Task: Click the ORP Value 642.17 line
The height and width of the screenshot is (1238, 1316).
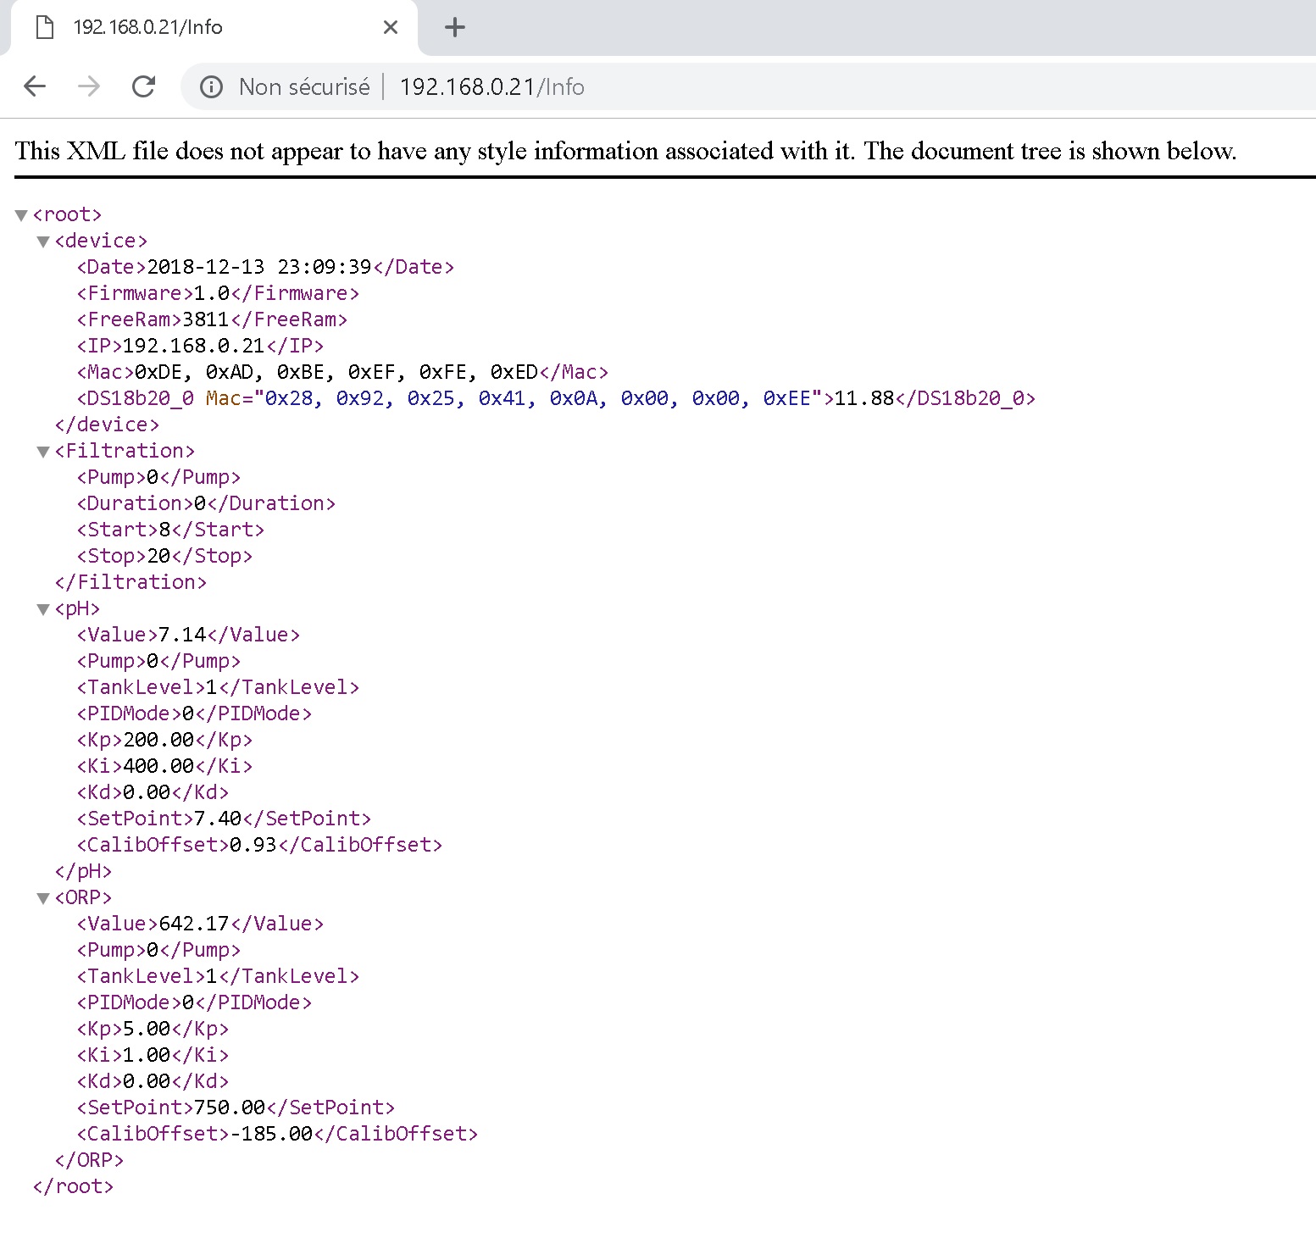Action: point(200,924)
